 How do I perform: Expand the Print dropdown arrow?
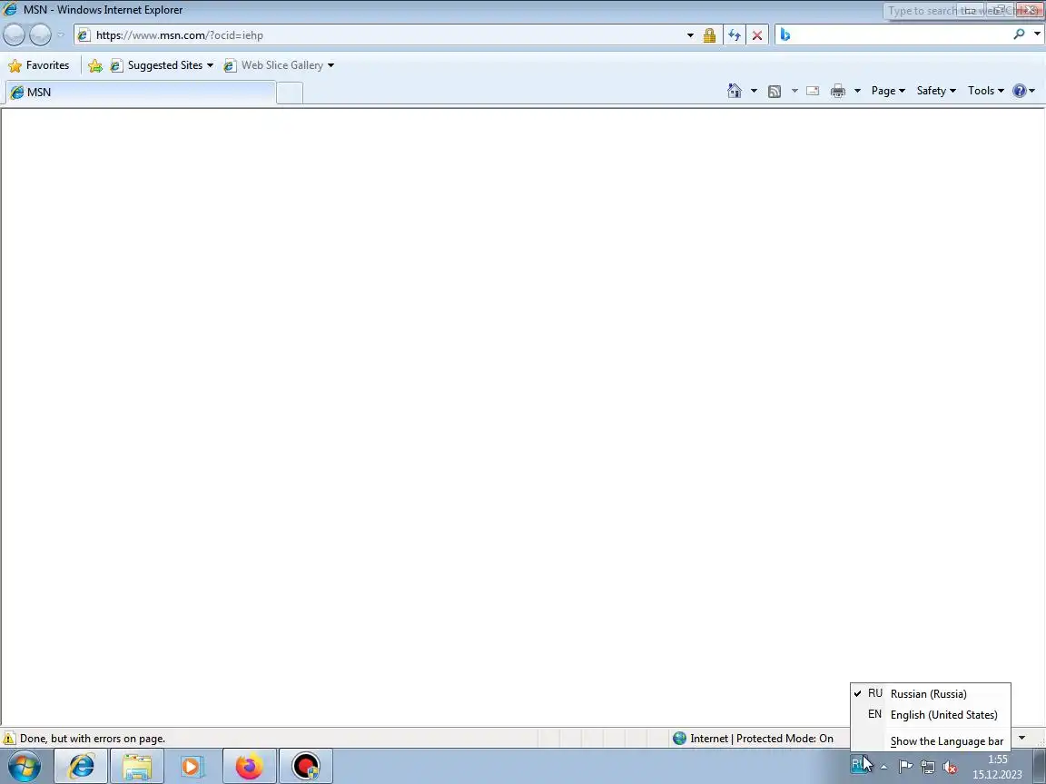pyautogui.click(x=857, y=91)
